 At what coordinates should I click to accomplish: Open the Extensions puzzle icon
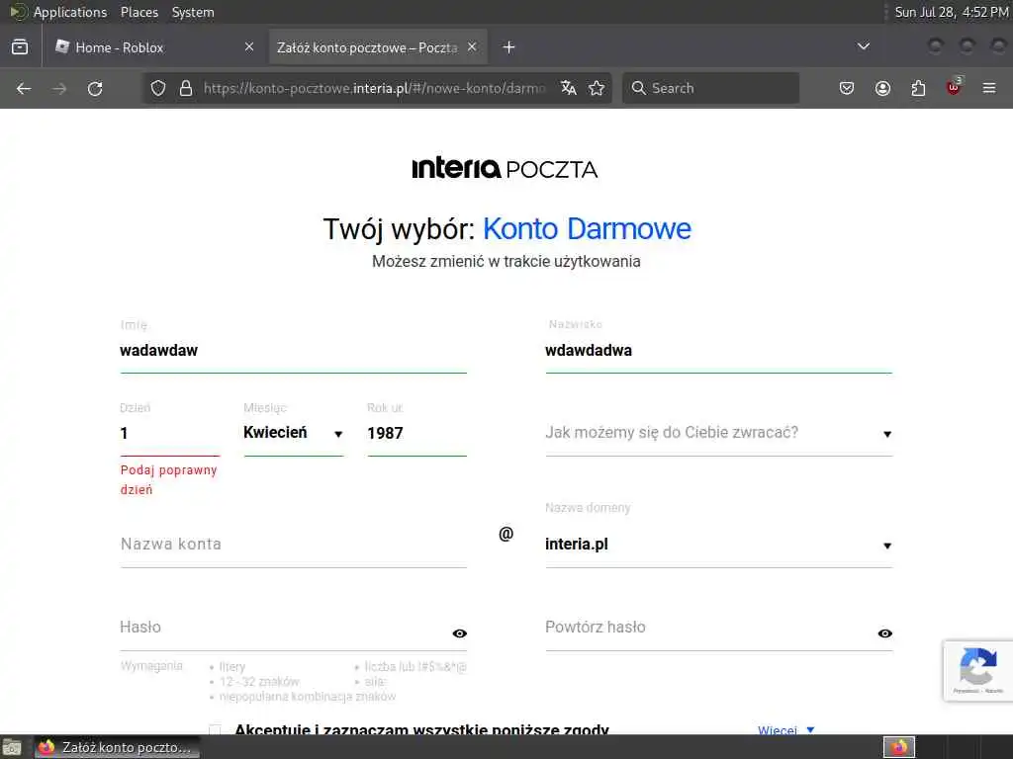pyautogui.click(x=918, y=88)
